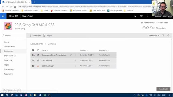Open the notifications bell
Screen dimensions: 173x97
[135, 16]
